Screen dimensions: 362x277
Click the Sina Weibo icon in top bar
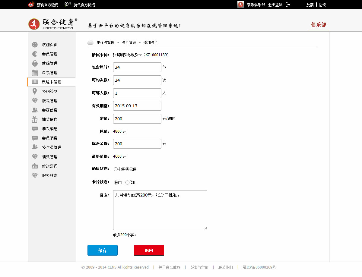tap(31, 5)
